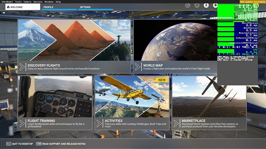Open the Windows menu
The image size is (266, 149).
(49, 2)
